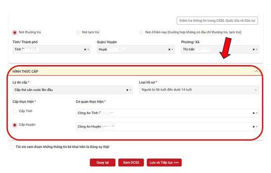Open the Loại hồ sơ dropdown

coord(199,90)
